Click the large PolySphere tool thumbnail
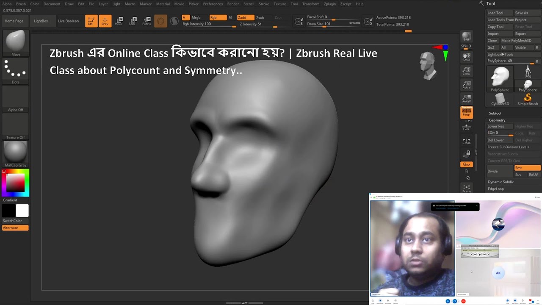 tap(500, 78)
